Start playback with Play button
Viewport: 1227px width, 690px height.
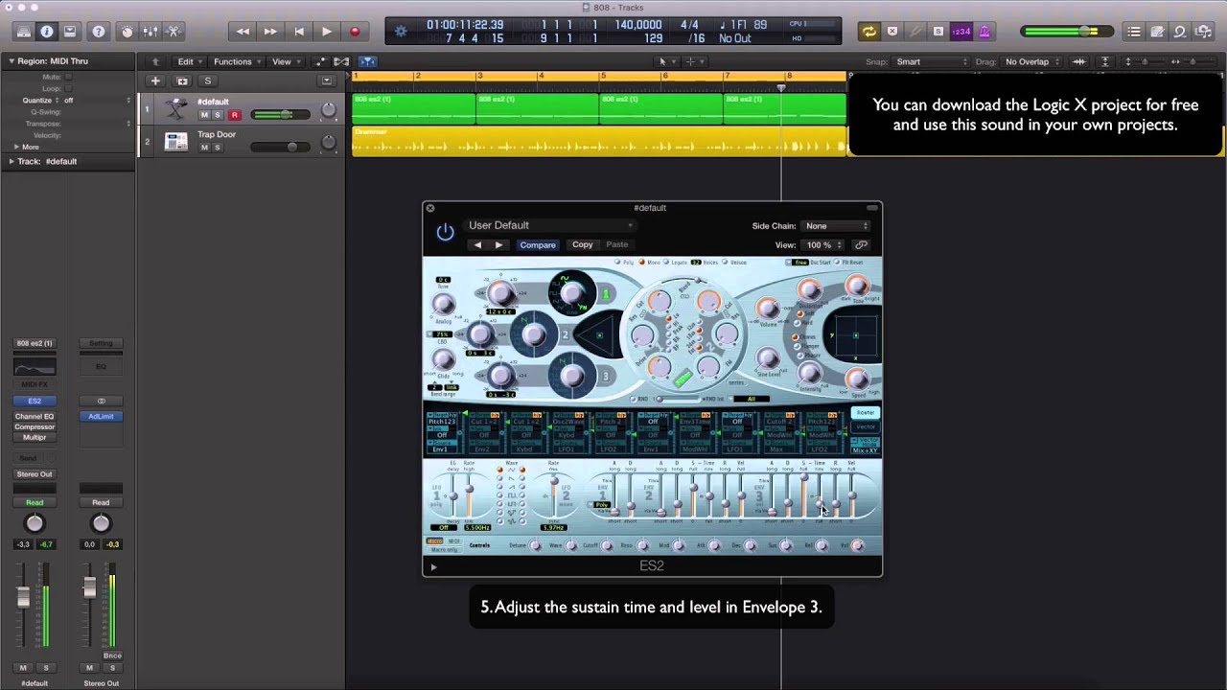(x=326, y=32)
